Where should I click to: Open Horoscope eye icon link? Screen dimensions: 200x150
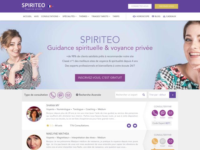pos(141,16)
